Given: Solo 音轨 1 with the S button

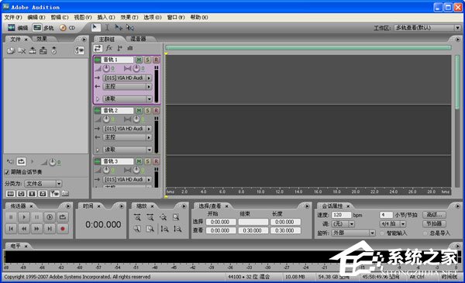Looking at the screenshot, I should point(147,60).
